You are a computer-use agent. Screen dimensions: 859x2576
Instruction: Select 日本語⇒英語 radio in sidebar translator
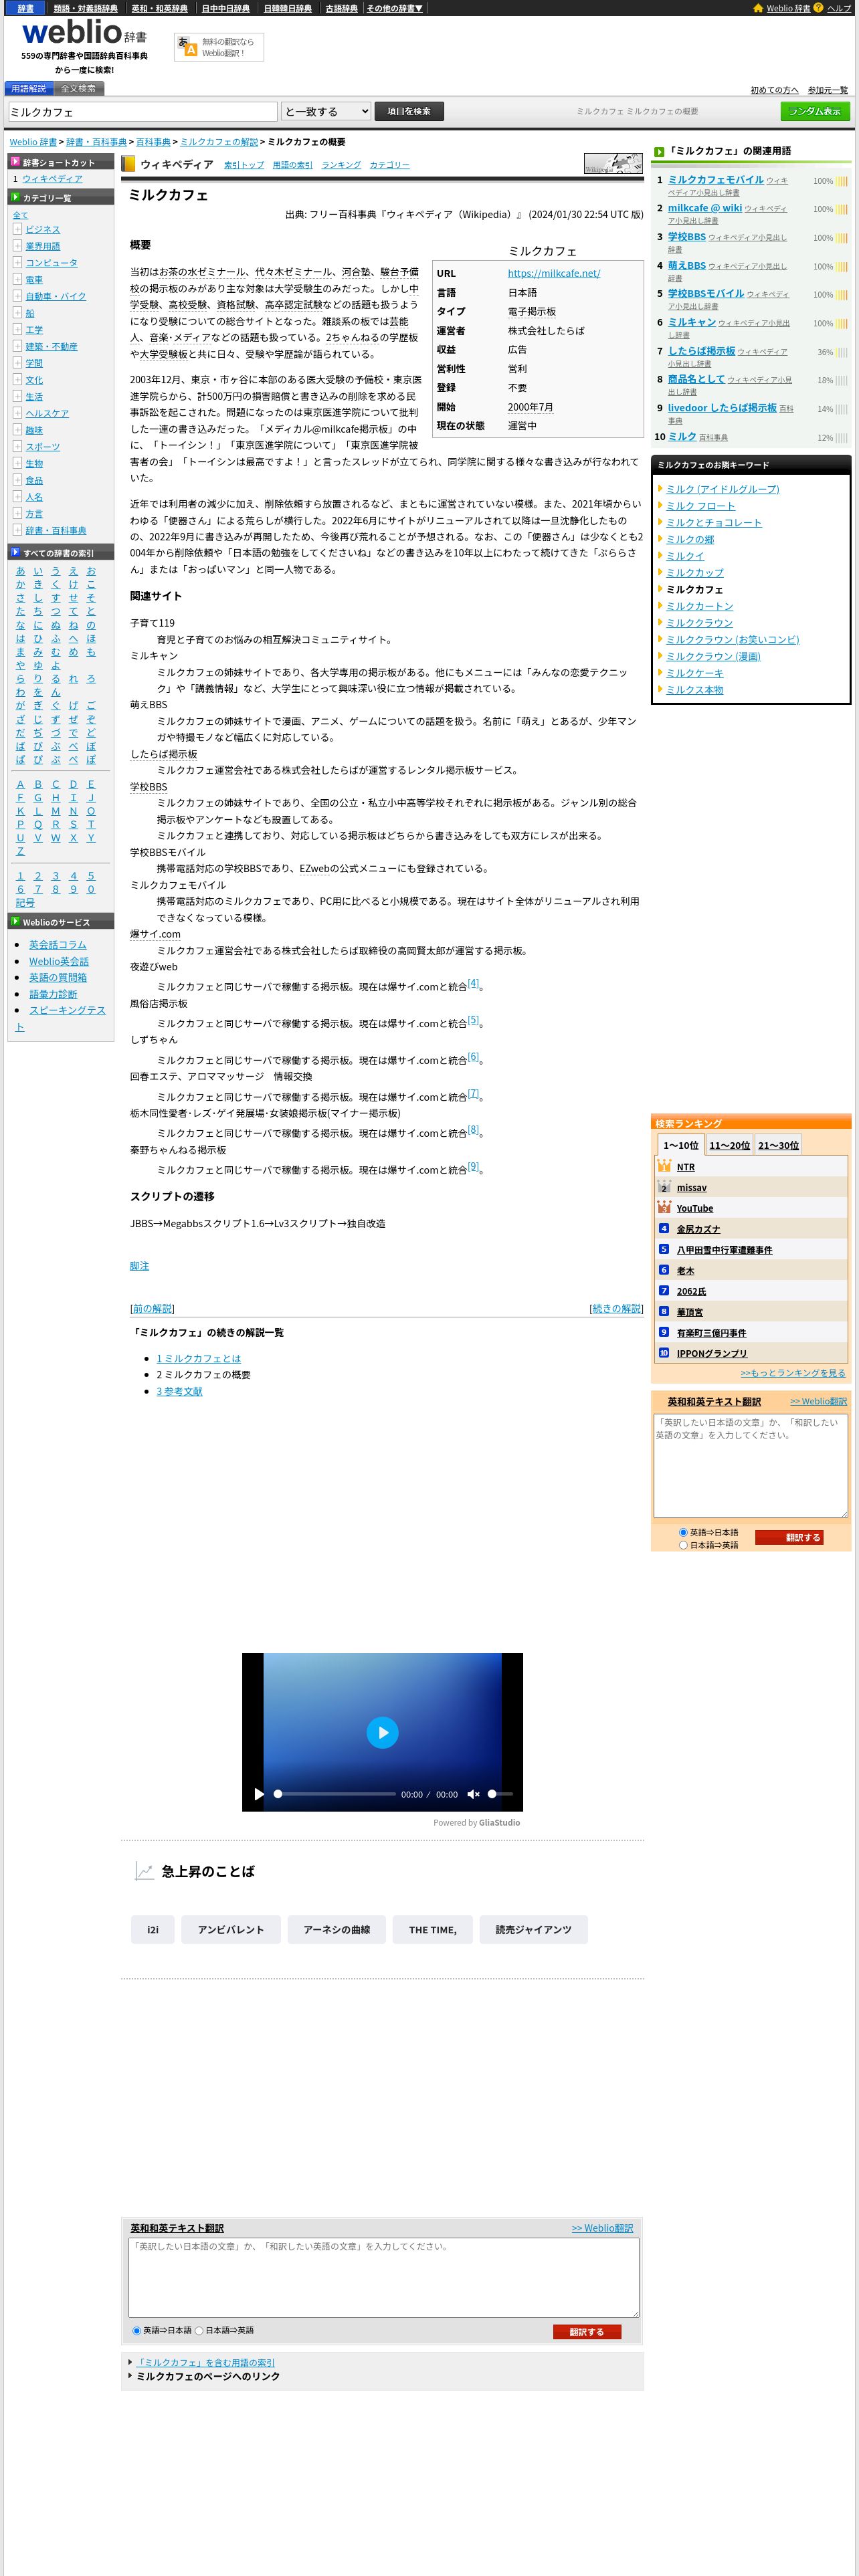click(684, 1545)
